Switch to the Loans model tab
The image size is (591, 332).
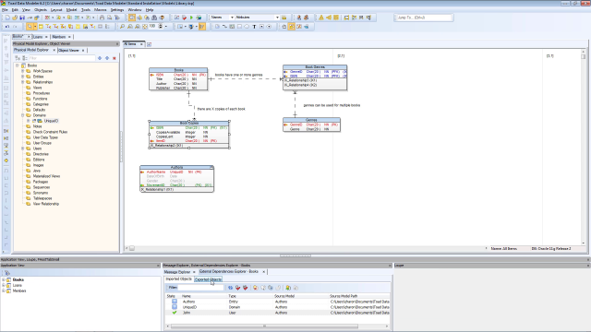[38, 37]
